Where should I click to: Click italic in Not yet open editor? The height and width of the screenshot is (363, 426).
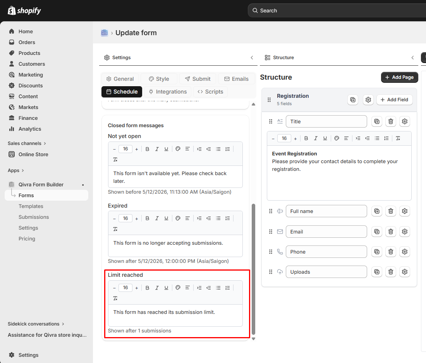click(x=157, y=149)
